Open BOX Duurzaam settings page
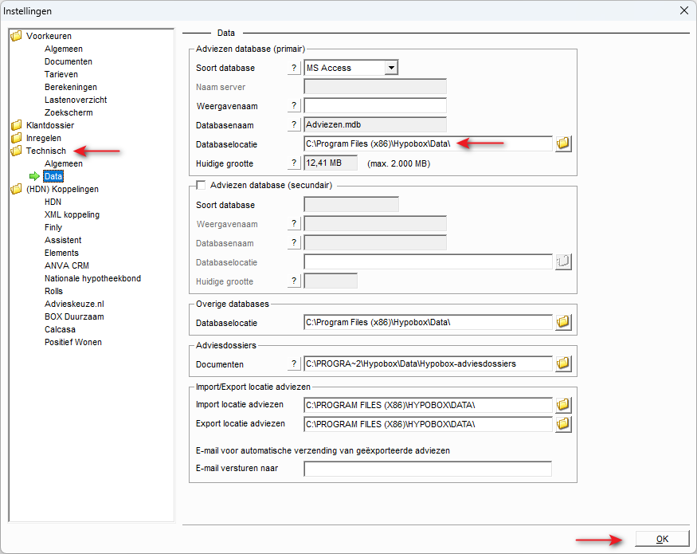697x554 pixels. pyautogui.click(x=74, y=316)
